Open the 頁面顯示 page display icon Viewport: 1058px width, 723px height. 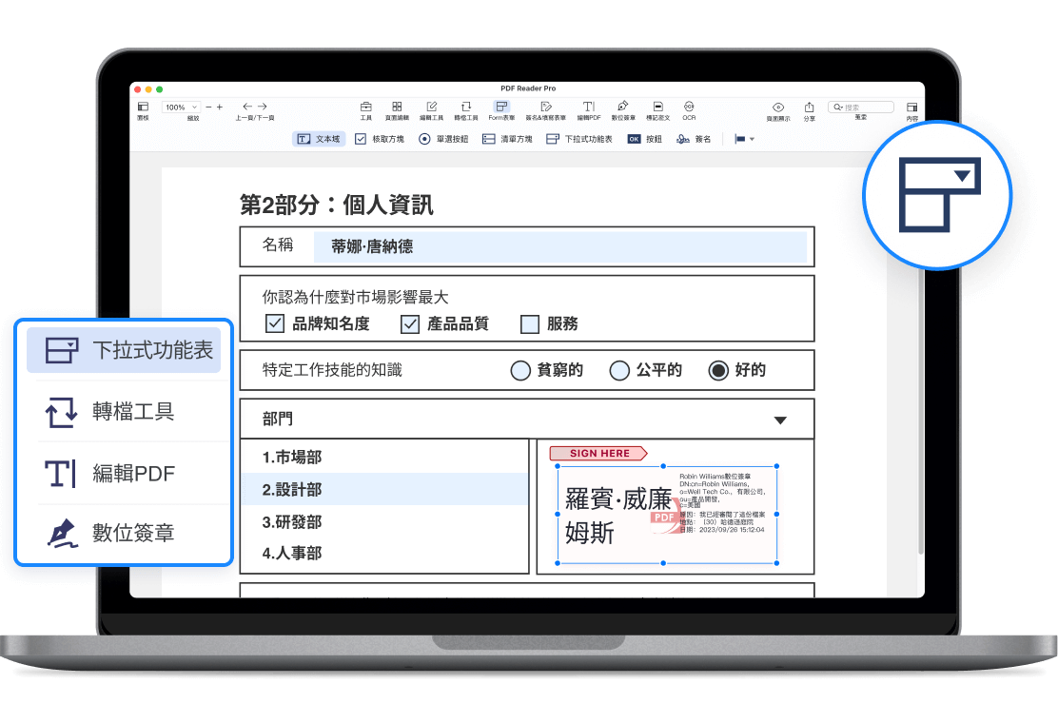pyautogui.click(x=777, y=107)
